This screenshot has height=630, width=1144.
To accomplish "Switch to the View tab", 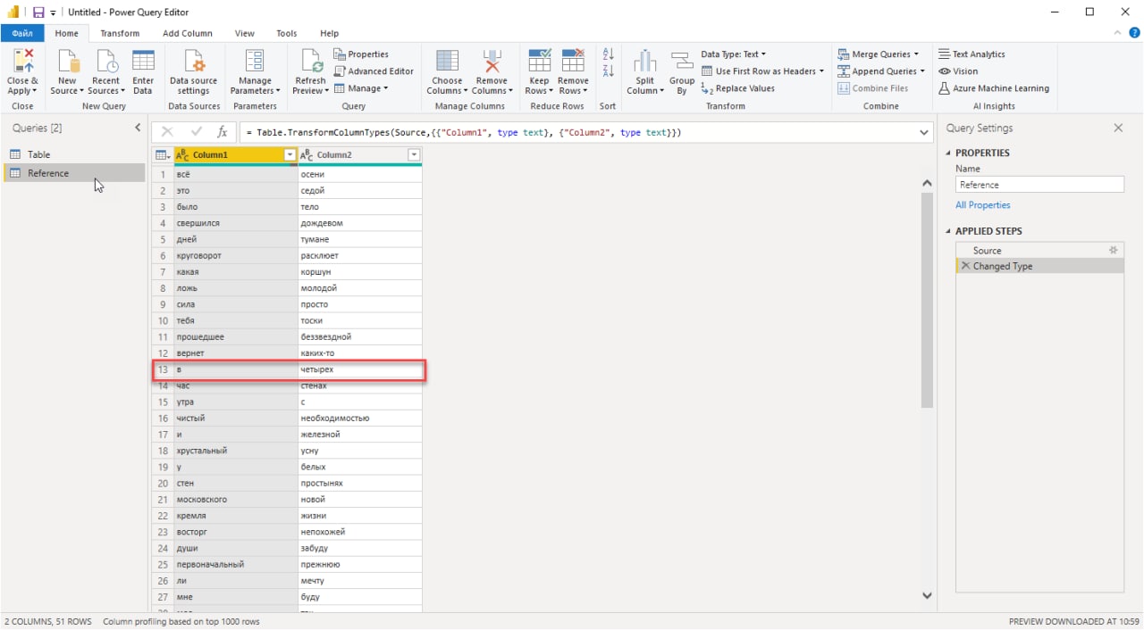I will tap(245, 33).
